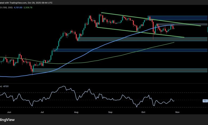Image resolution: width=208 pixels, height=125 pixels.
Task: Select the Aug label on time axis
Action: coord(76,112)
